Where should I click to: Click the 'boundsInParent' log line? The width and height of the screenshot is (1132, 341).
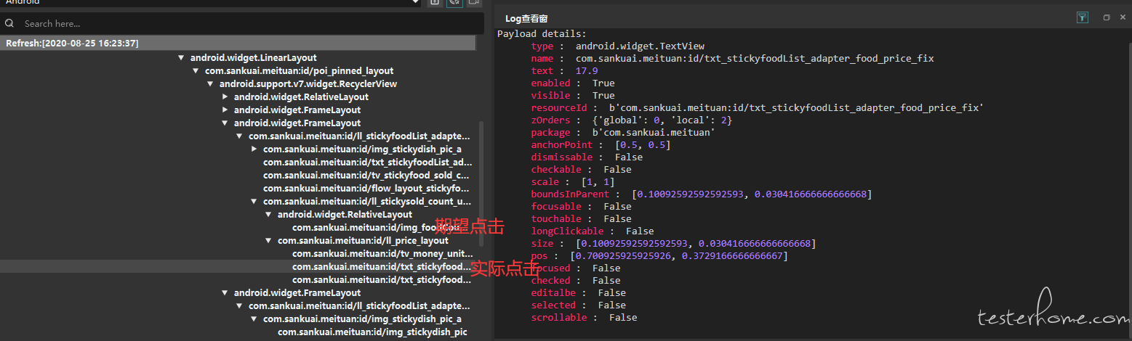coord(701,194)
